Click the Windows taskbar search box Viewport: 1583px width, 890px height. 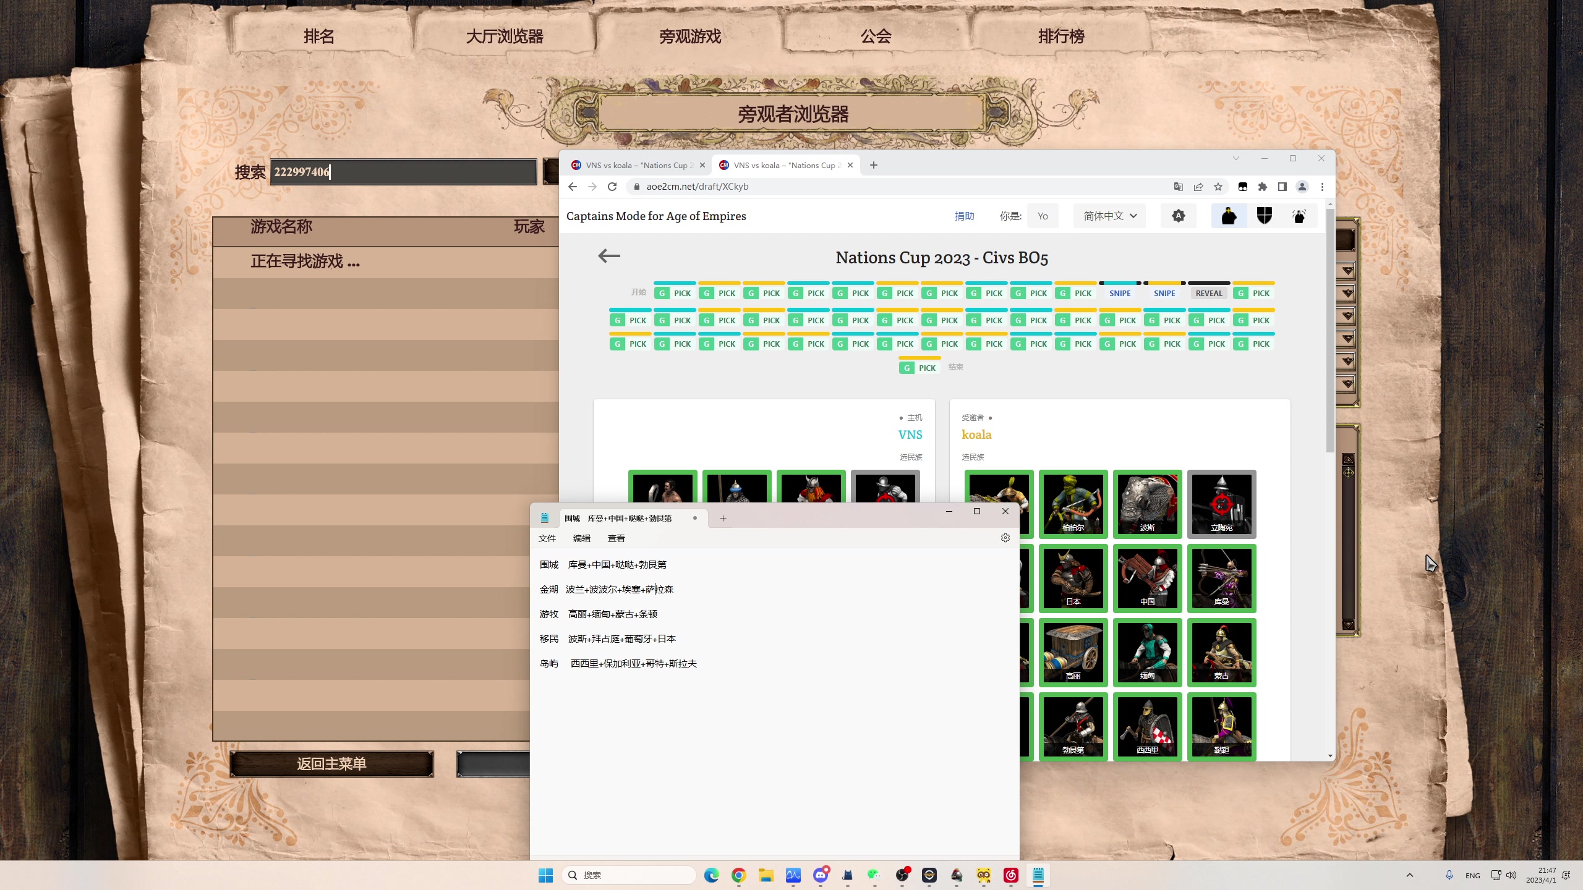pyautogui.click(x=628, y=875)
